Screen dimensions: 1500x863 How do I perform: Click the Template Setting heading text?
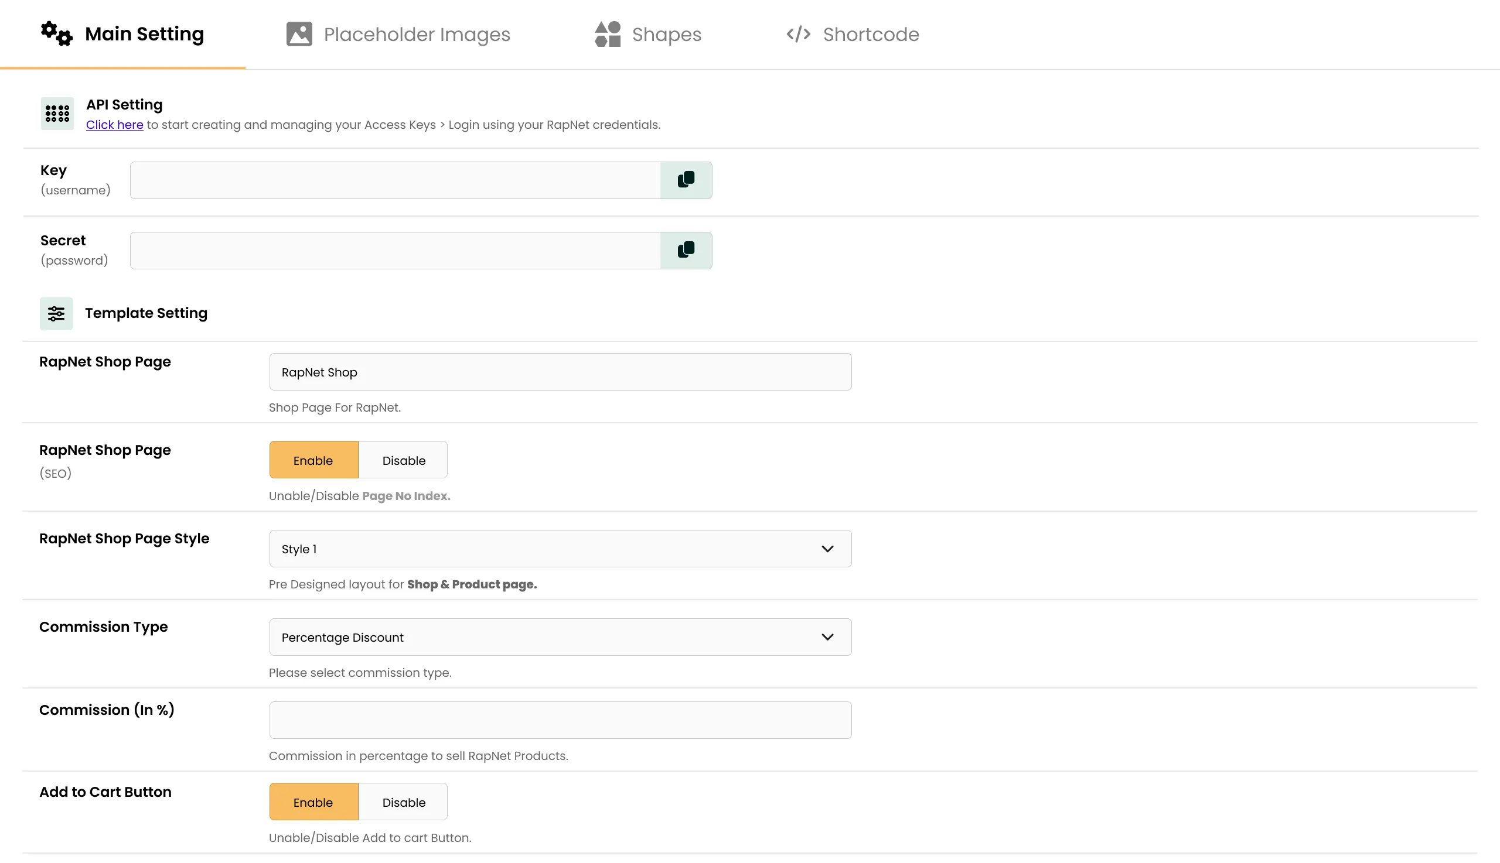click(146, 313)
